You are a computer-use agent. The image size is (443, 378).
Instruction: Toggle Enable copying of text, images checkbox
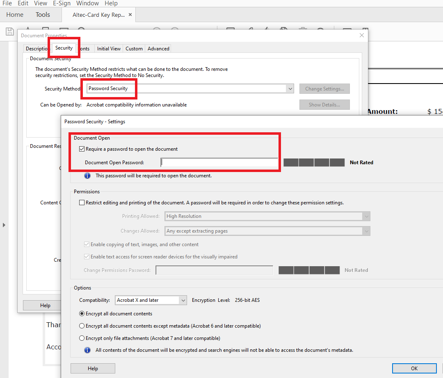point(87,244)
